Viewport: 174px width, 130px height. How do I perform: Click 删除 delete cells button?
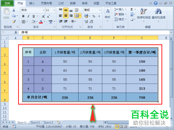click(120, 14)
